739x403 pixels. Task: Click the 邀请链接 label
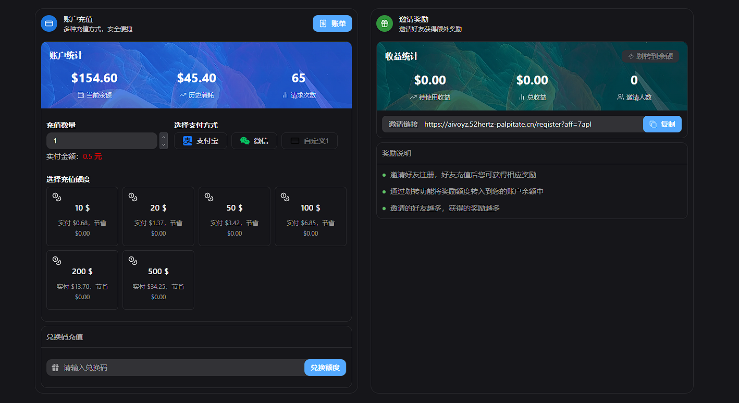tap(403, 124)
